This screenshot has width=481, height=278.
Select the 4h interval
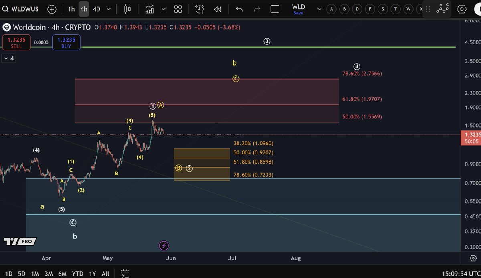(84, 9)
